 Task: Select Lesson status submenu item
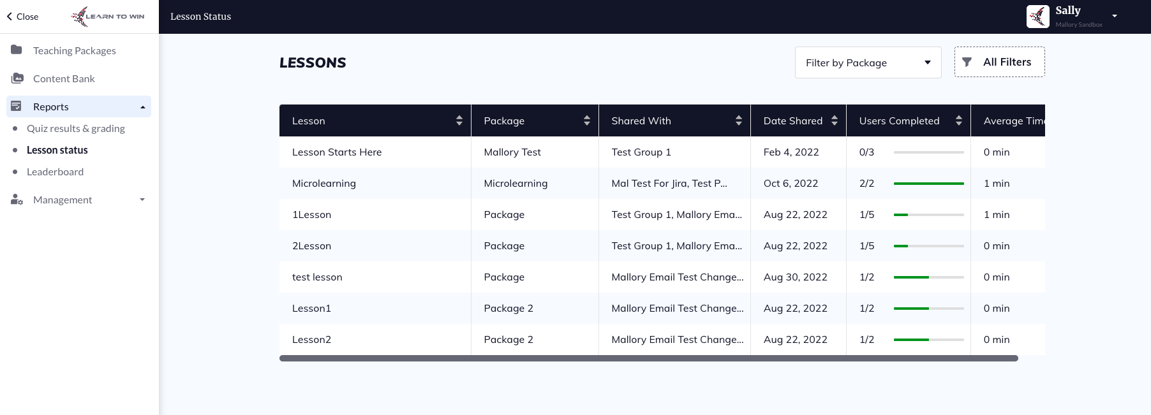57,150
